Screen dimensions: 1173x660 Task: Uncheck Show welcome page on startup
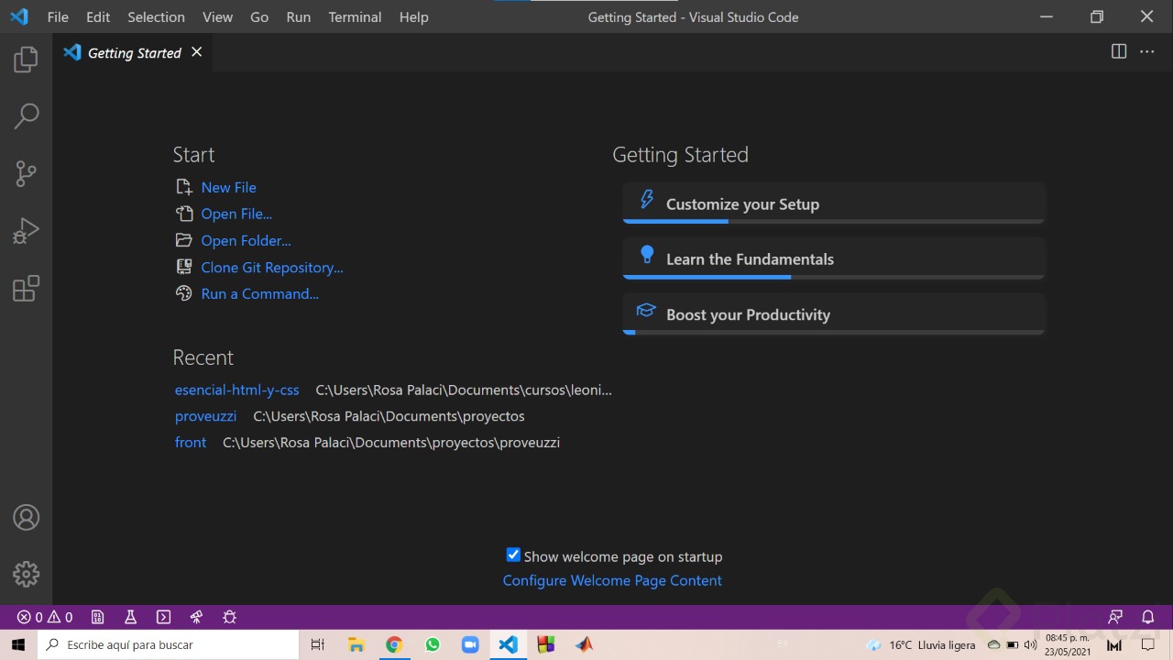[513, 555]
